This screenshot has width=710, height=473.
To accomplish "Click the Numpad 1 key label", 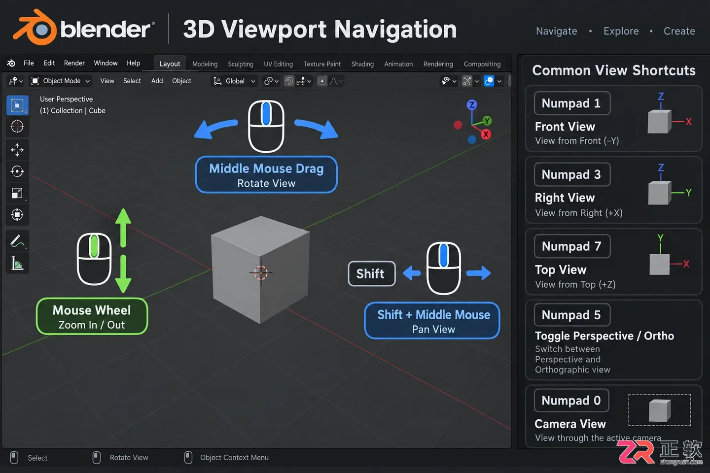I will click(x=572, y=103).
